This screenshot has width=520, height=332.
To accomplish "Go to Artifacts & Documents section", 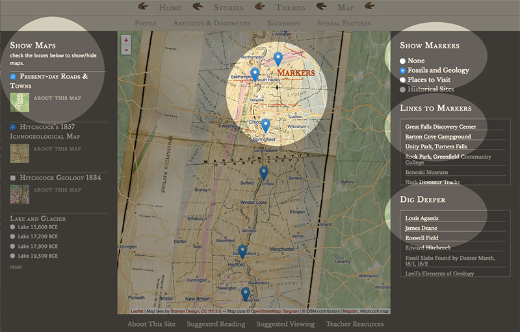I will click(211, 23).
